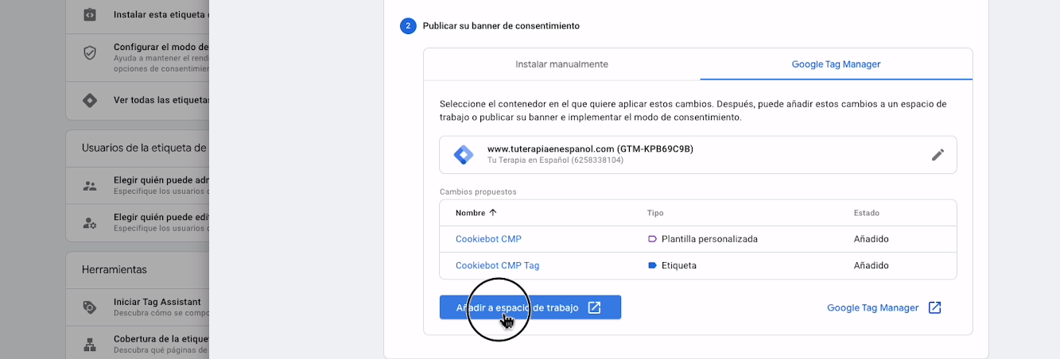
Task: Click the people icon for Elegir quién puede administrar
Action: coord(90,186)
